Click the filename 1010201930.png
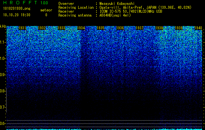This screenshot has width=205, height=130. pyautogui.click(x=17, y=8)
